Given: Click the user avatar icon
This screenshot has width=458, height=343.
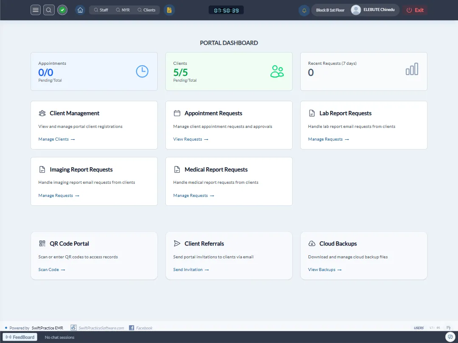Looking at the screenshot, I should point(356,10).
